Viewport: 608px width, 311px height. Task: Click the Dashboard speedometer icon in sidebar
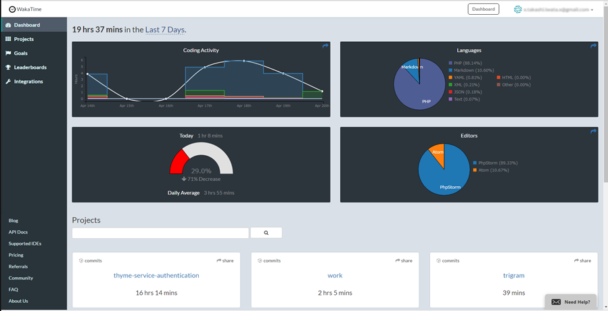pos(8,25)
